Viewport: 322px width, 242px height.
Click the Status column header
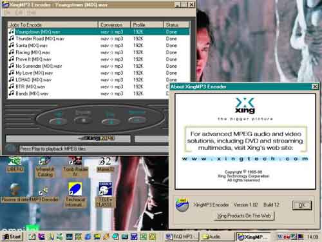[x=176, y=25]
